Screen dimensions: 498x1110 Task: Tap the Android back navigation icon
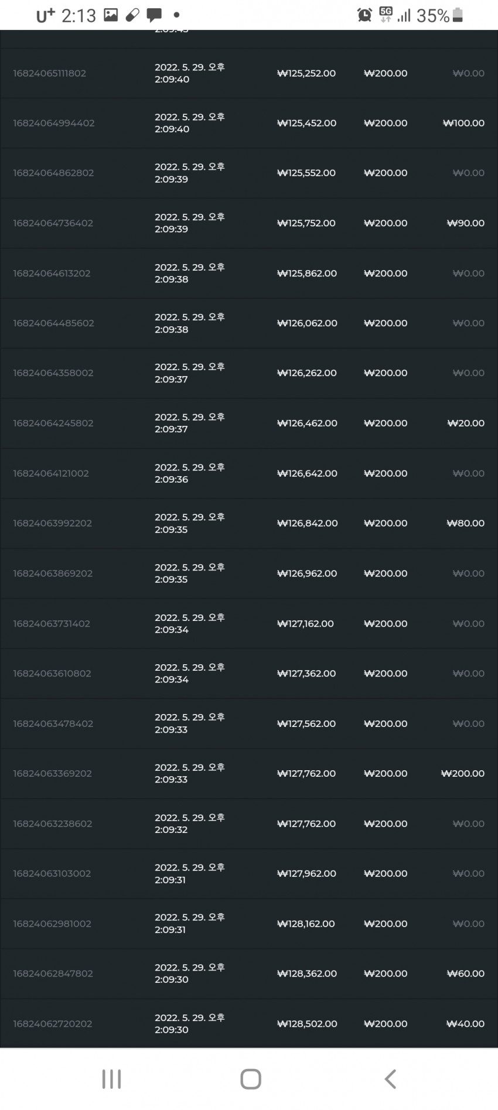coord(390,1078)
